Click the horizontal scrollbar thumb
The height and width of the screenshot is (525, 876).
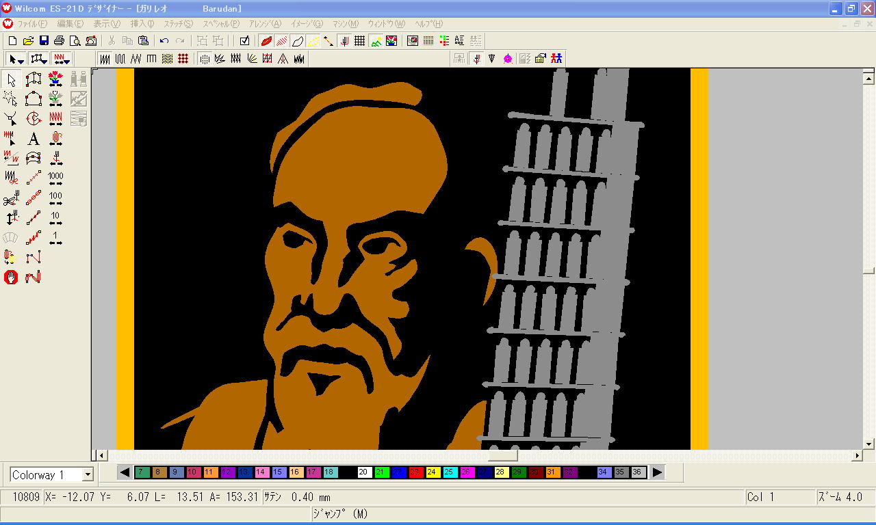pyautogui.click(x=502, y=455)
